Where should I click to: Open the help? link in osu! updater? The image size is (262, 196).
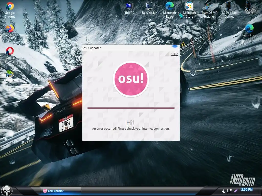tap(174, 54)
